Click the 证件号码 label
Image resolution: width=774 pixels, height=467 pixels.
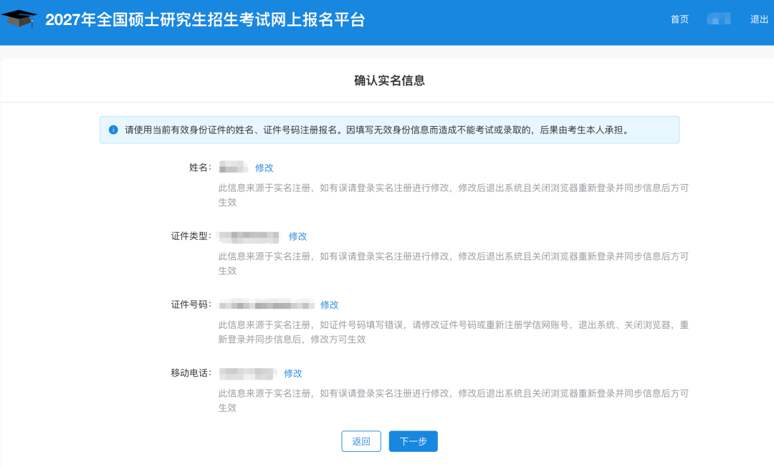click(191, 304)
